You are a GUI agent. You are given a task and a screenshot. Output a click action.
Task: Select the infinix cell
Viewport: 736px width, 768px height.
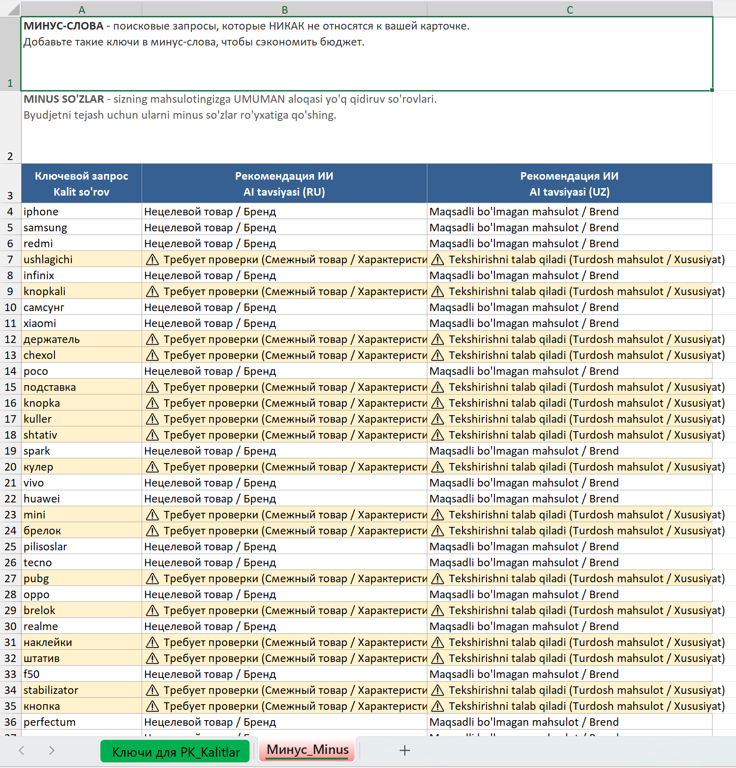pyautogui.click(x=82, y=275)
